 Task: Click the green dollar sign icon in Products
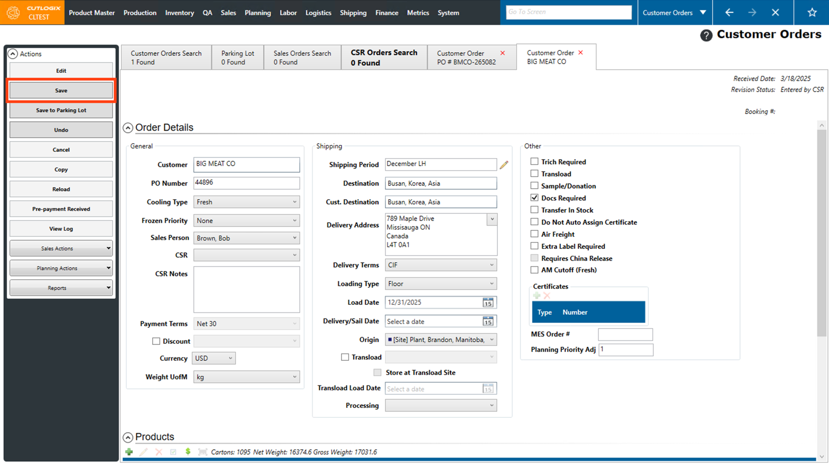pyautogui.click(x=188, y=452)
